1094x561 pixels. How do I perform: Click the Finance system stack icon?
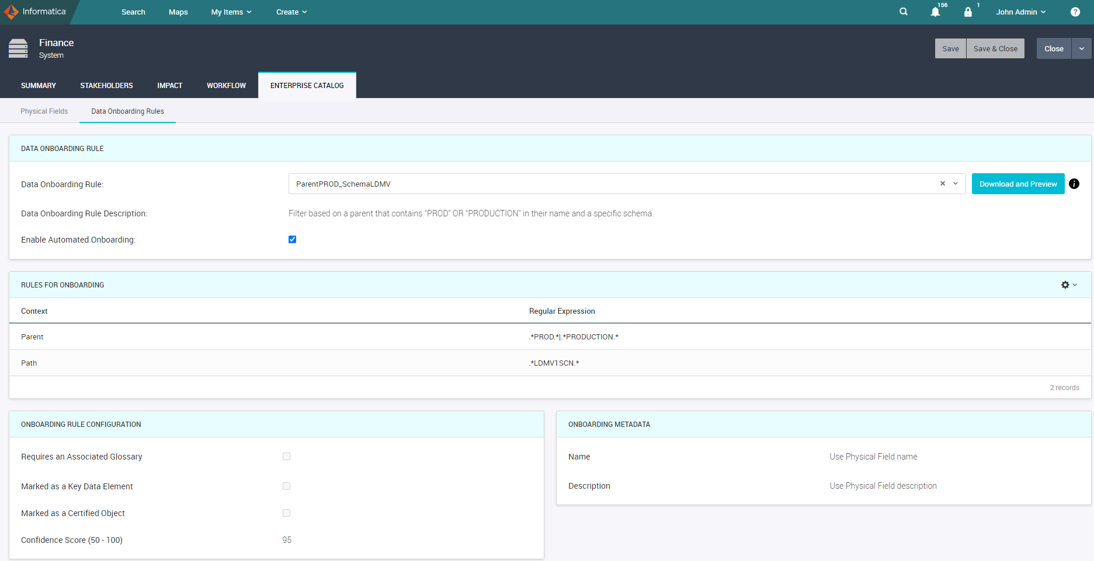(x=18, y=48)
